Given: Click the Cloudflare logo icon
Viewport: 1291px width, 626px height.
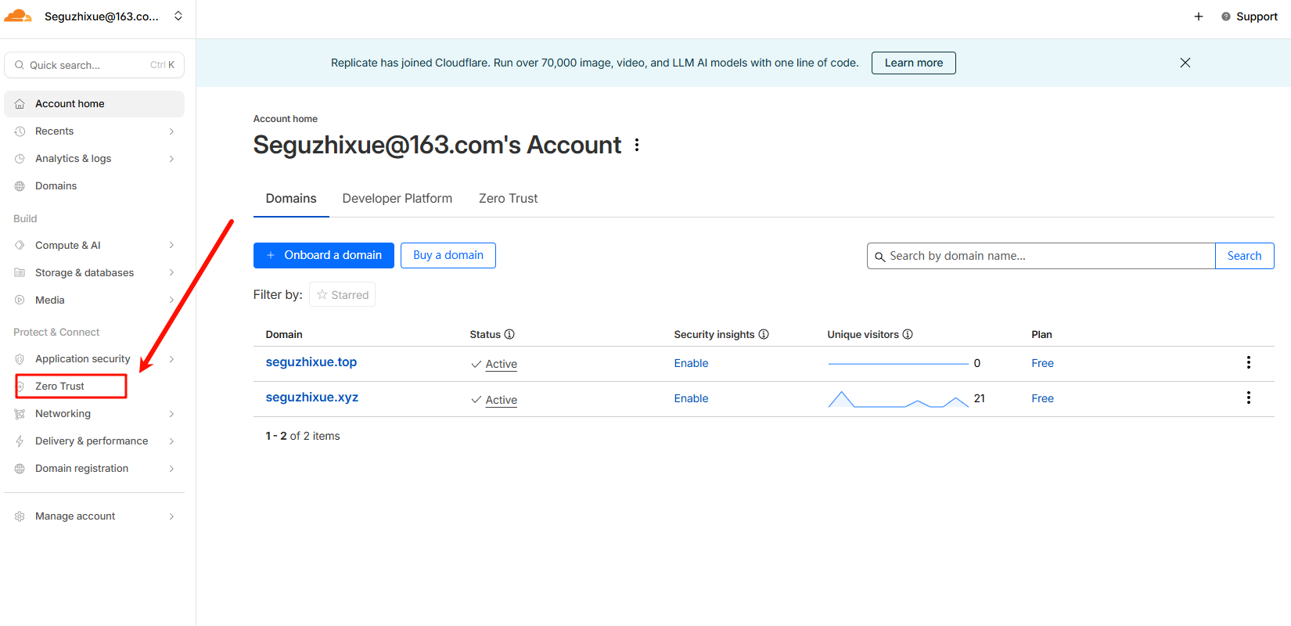Looking at the screenshot, I should point(18,16).
